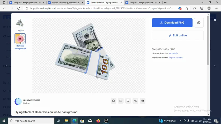The image size is (221, 124).
Task: Open the notification center icon
Action: (x=216, y=121)
